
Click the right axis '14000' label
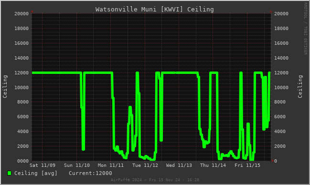pos(281,58)
